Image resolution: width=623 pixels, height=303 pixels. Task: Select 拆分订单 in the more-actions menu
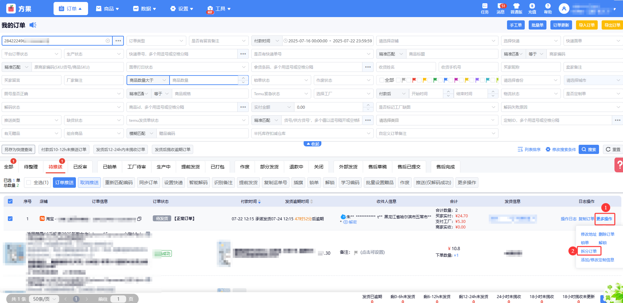pos(588,251)
